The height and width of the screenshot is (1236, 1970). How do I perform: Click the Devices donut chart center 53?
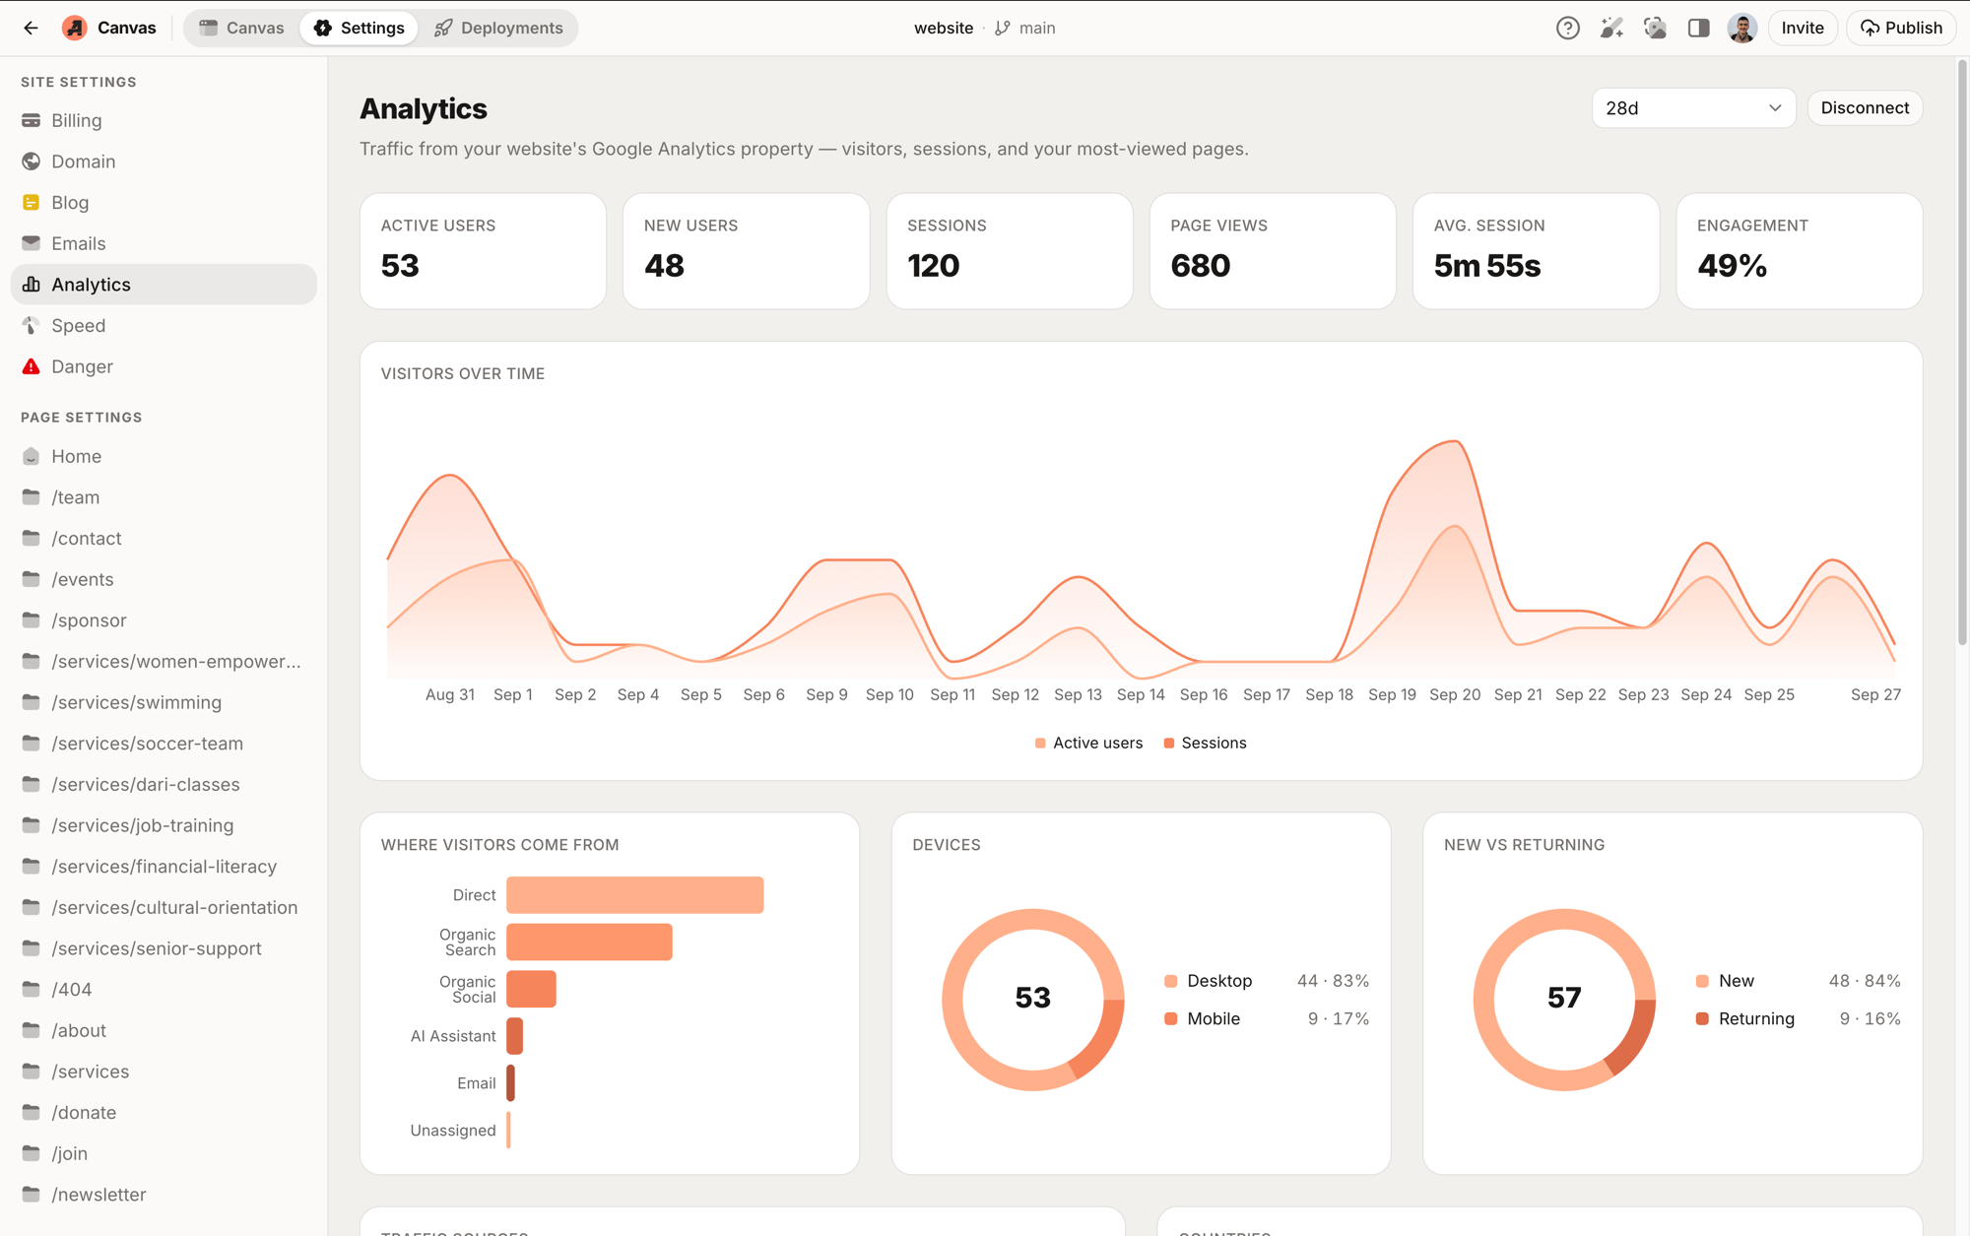[x=1032, y=998]
